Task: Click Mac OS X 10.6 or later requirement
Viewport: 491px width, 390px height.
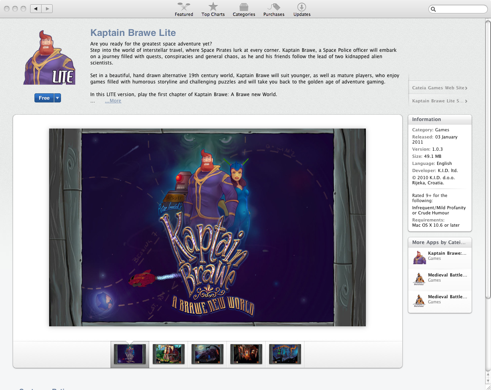Action: click(x=436, y=225)
